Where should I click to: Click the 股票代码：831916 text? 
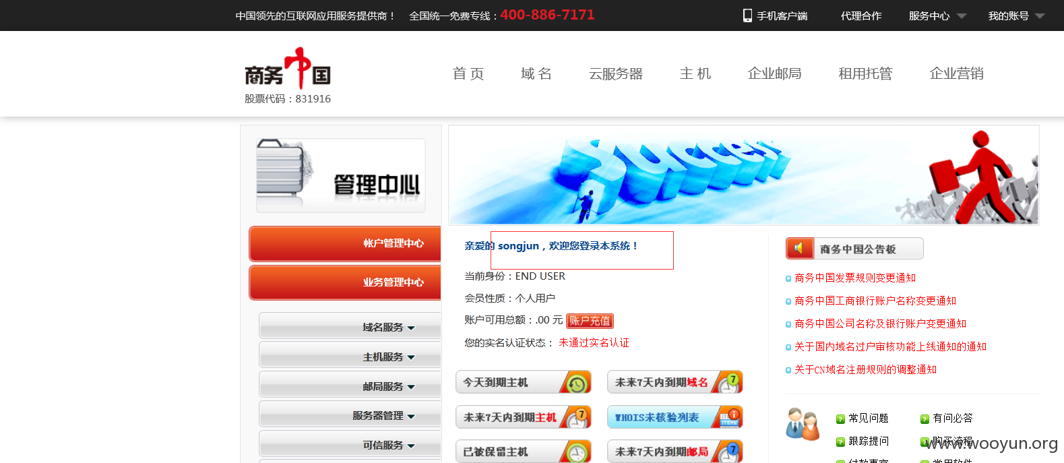point(288,99)
